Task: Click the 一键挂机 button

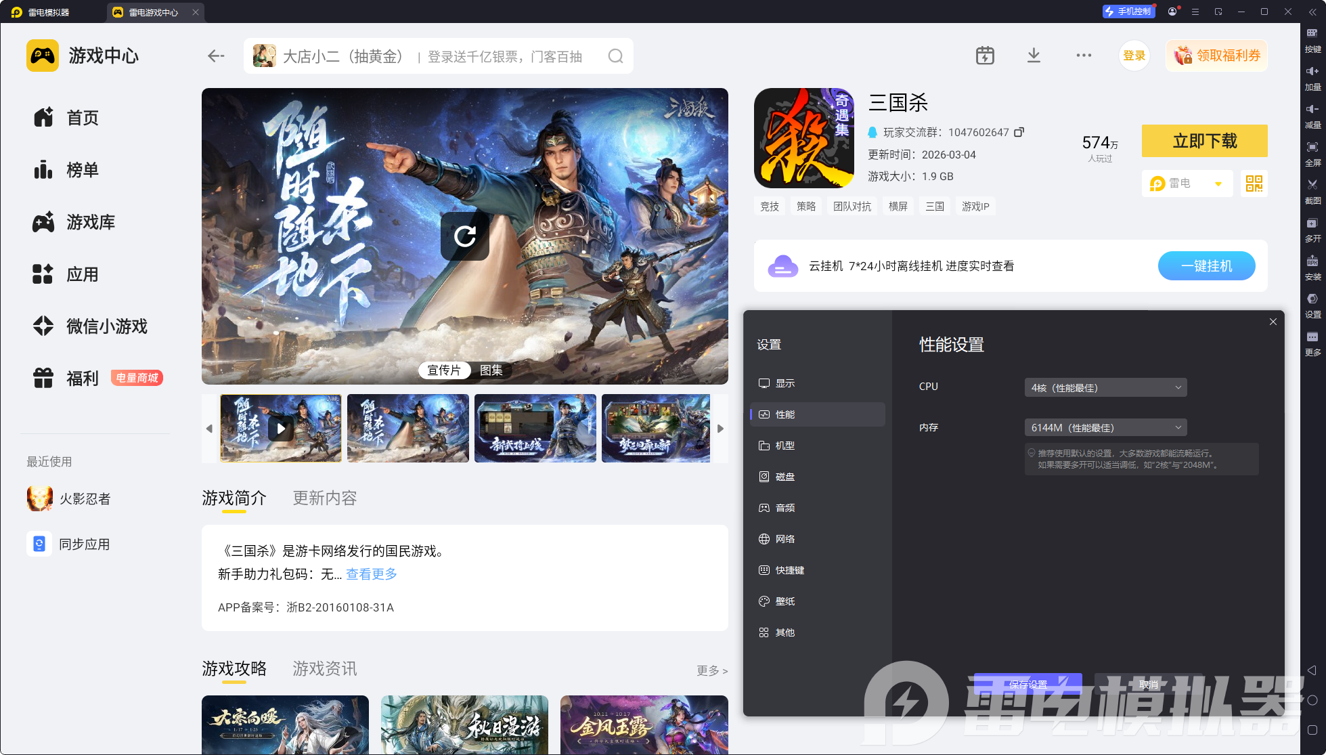Action: coord(1206,266)
